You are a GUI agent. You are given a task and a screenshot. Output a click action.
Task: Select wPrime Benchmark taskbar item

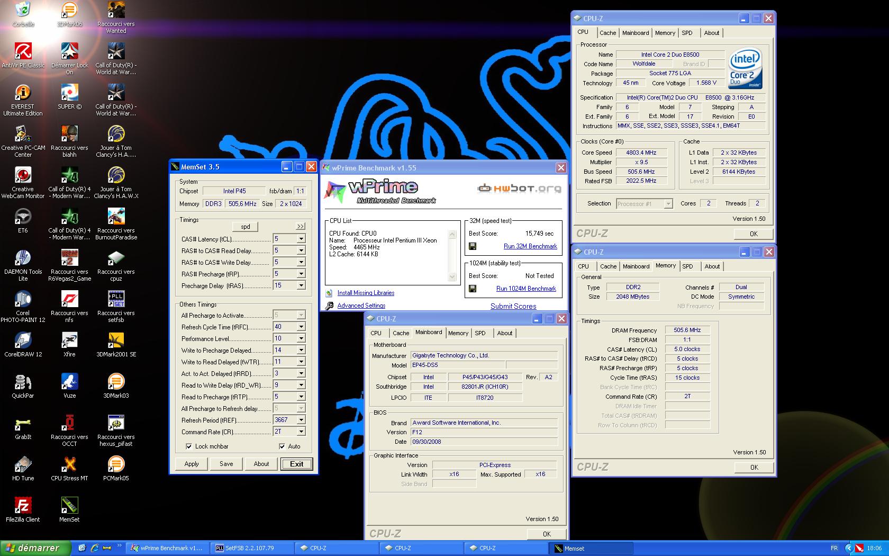[x=168, y=548]
